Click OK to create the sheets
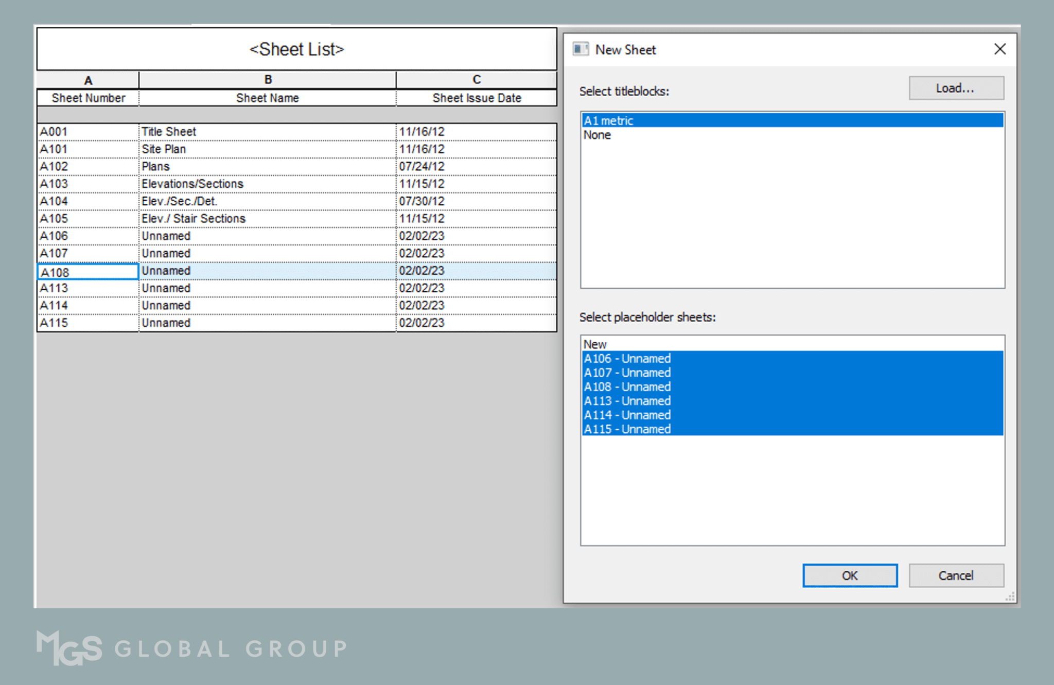 coord(850,575)
